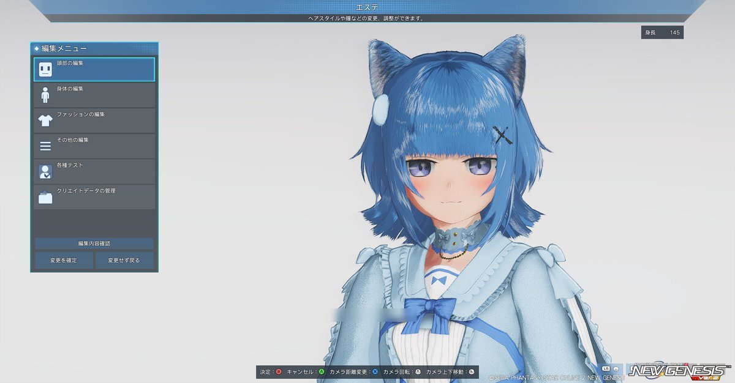Viewport: 735px width, 383px height.
Task: Click the 身長 145 height readout
Action: (662, 32)
